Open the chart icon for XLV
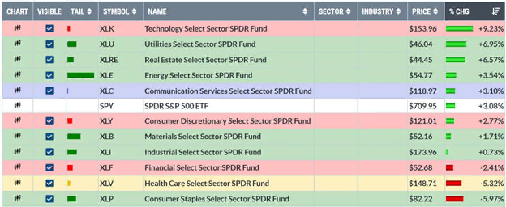The image size is (506, 207). [17, 183]
